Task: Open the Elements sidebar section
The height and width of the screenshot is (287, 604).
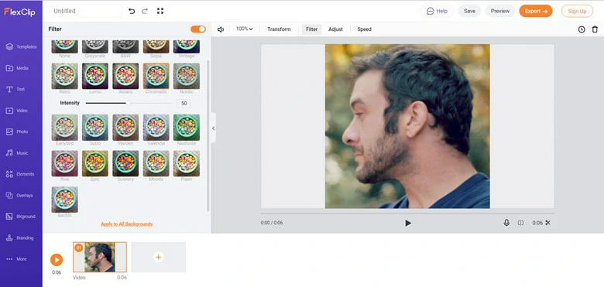Action: click(21, 174)
